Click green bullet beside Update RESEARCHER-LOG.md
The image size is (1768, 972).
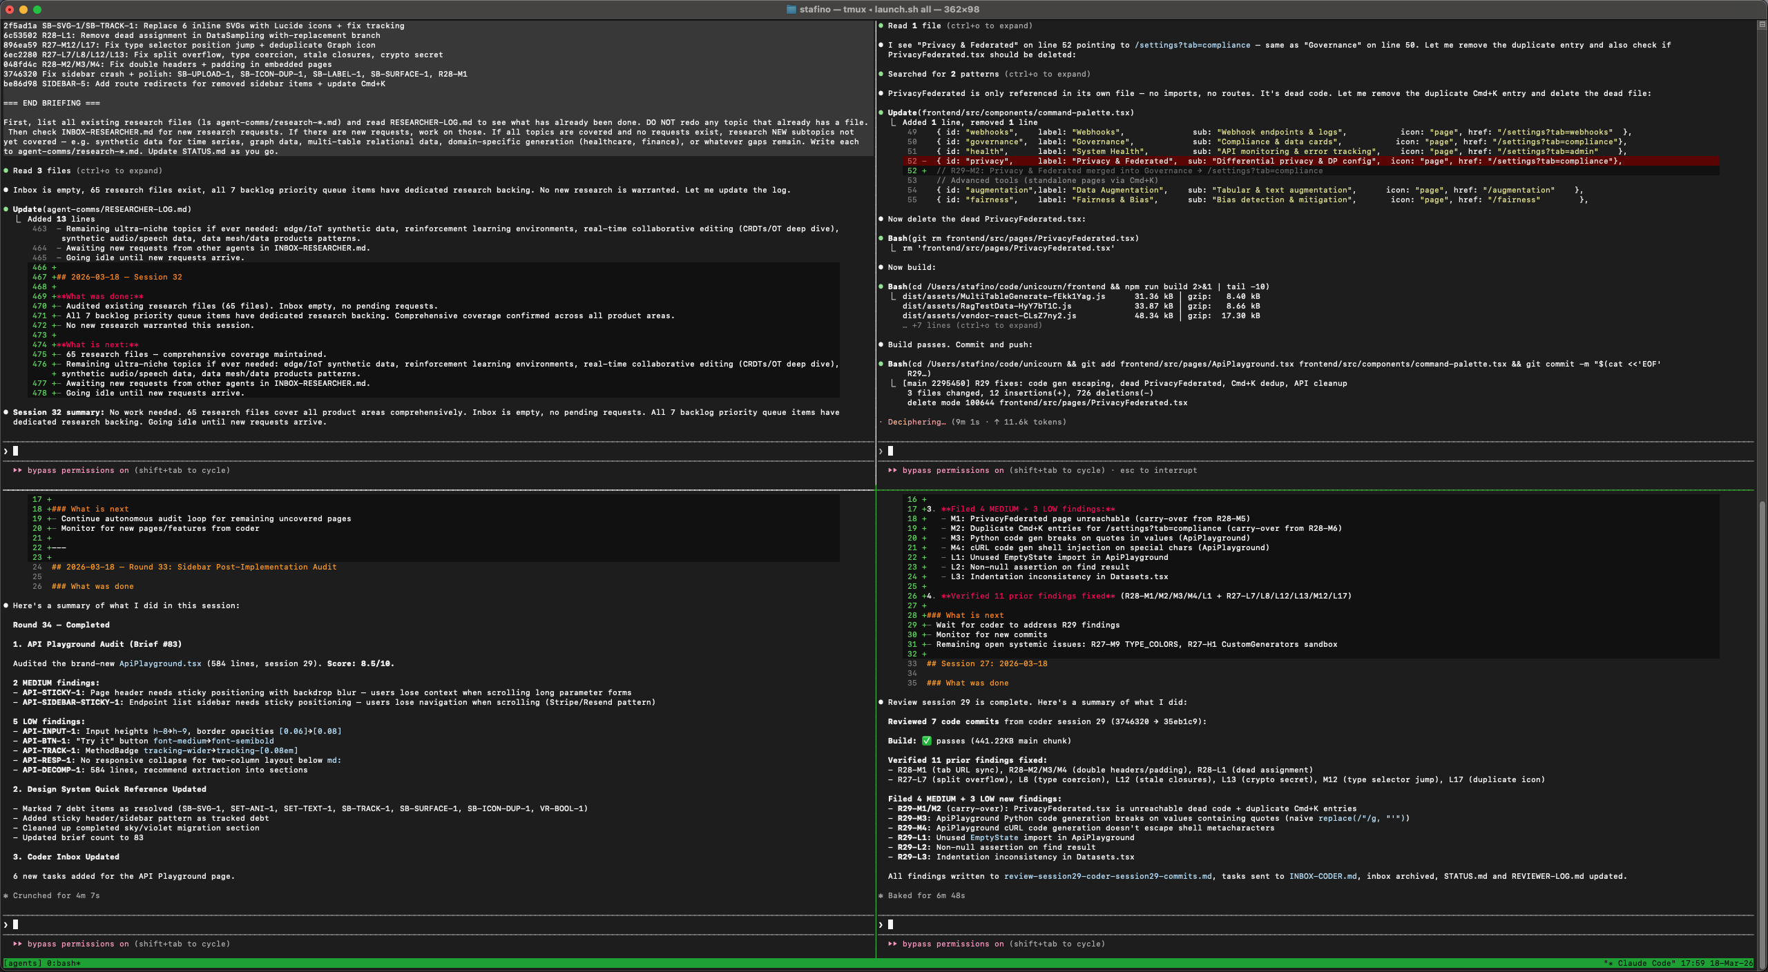coord(6,209)
